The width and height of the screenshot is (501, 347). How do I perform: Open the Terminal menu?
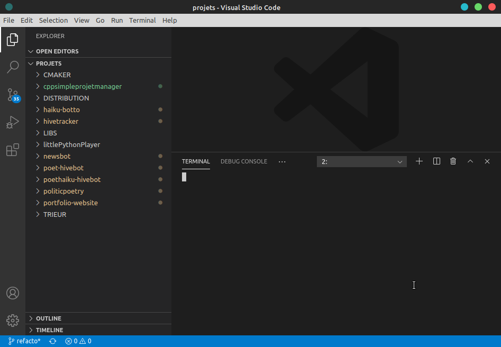142,21
